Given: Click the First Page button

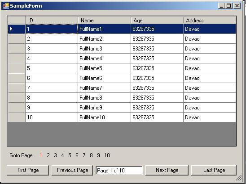Looking at the screenshot, I should (28, 170).
